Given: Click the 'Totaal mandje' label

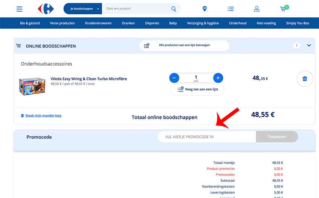Looking at the screenshot, I should [x=224, y=163].
